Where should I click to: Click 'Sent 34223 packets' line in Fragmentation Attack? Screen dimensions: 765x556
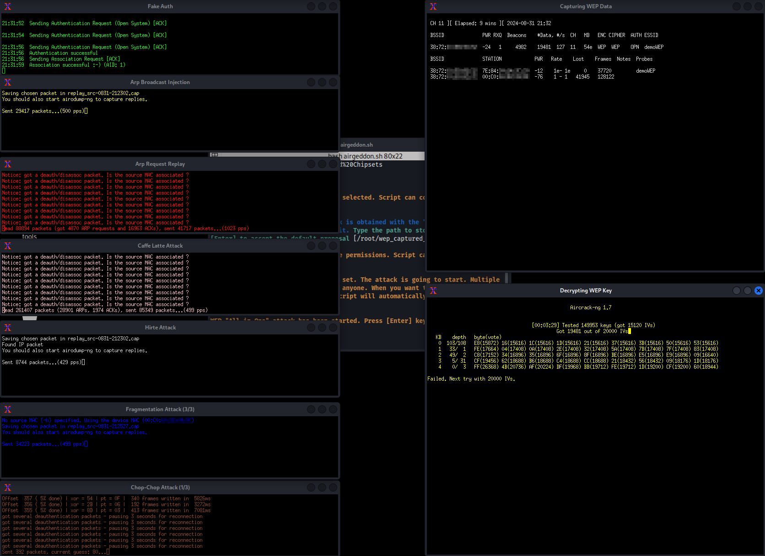44,444
